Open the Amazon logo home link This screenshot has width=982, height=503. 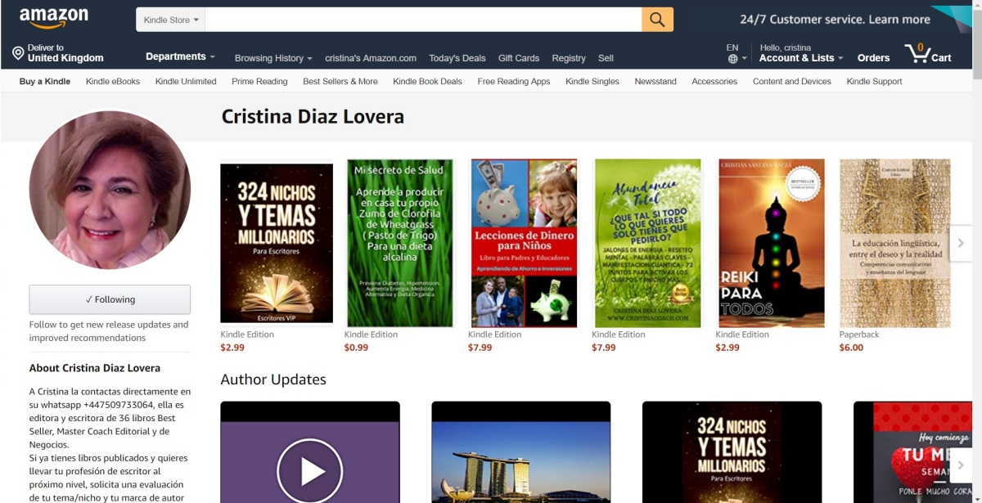(54, 18)
